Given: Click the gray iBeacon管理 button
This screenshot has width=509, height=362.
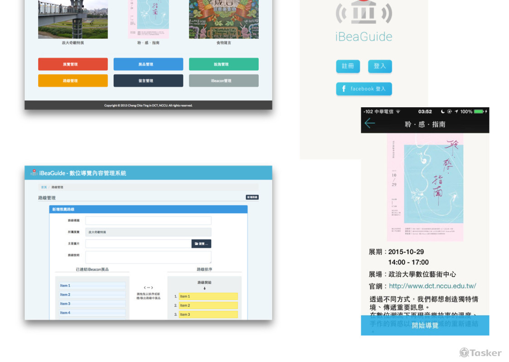Looking at the screenshot, I should (x=223, y=81).
